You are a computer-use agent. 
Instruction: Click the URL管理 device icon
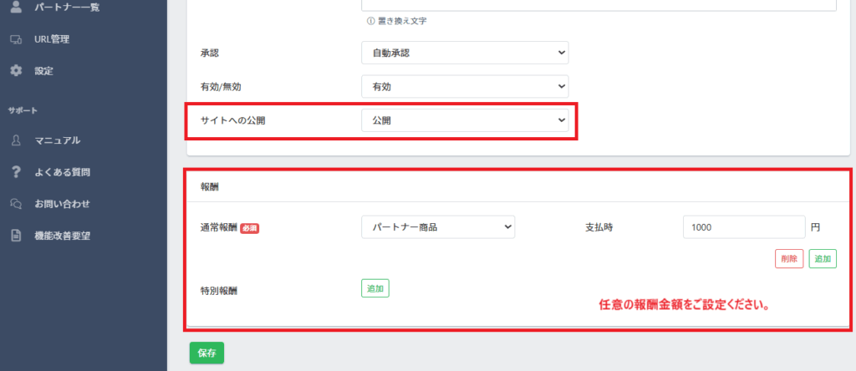point(17,39)
